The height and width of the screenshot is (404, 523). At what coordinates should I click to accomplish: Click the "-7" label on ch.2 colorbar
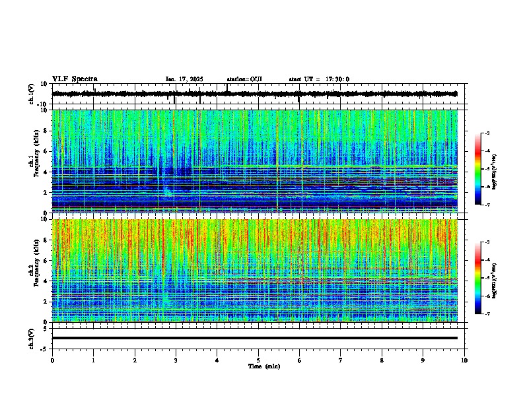tap(487, 314)
